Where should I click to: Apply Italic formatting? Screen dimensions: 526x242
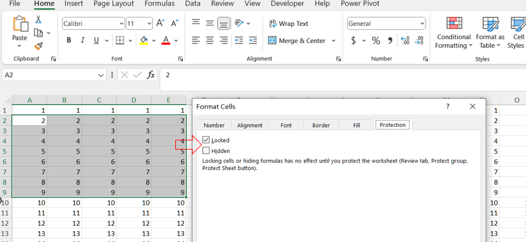pyautogui.click(x=82, y=40)
